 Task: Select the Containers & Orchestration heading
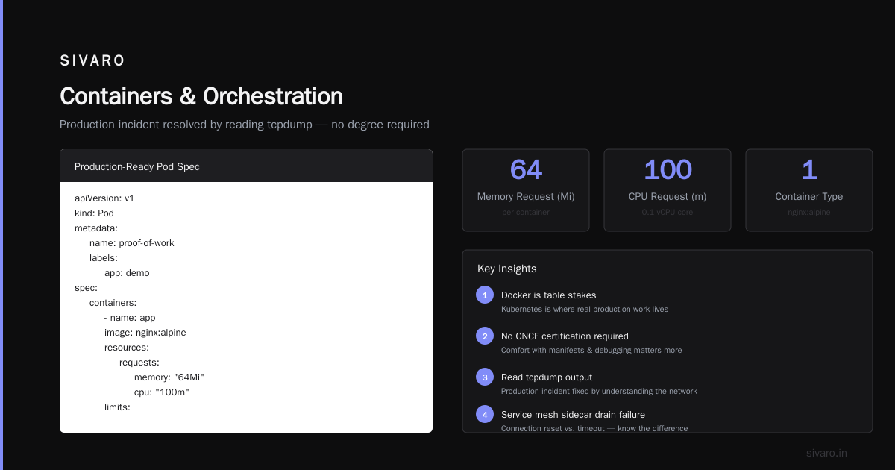click(201, 96)
